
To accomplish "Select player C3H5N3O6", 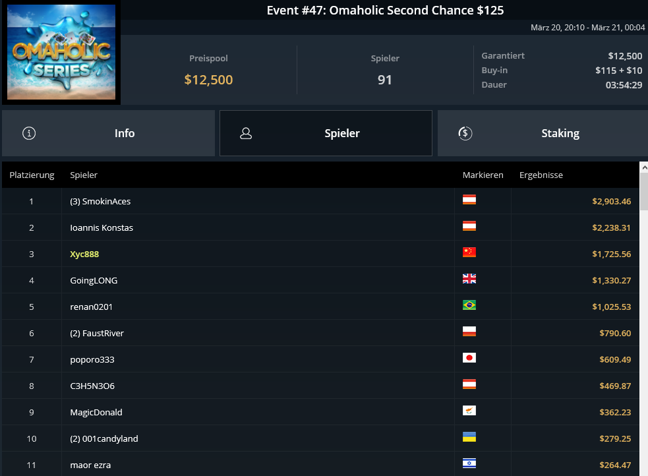I will pos(92,386).
